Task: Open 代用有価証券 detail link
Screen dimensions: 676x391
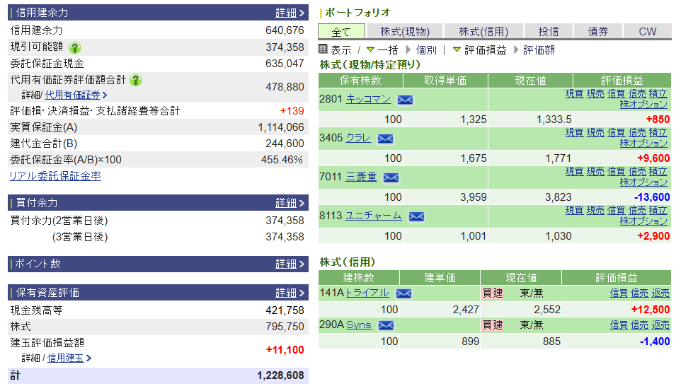Action: (x=76, y=95)
